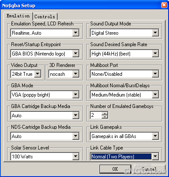The image size is (169, 177).
Task: Click the Cancel button
Action: tap(150, 169)
